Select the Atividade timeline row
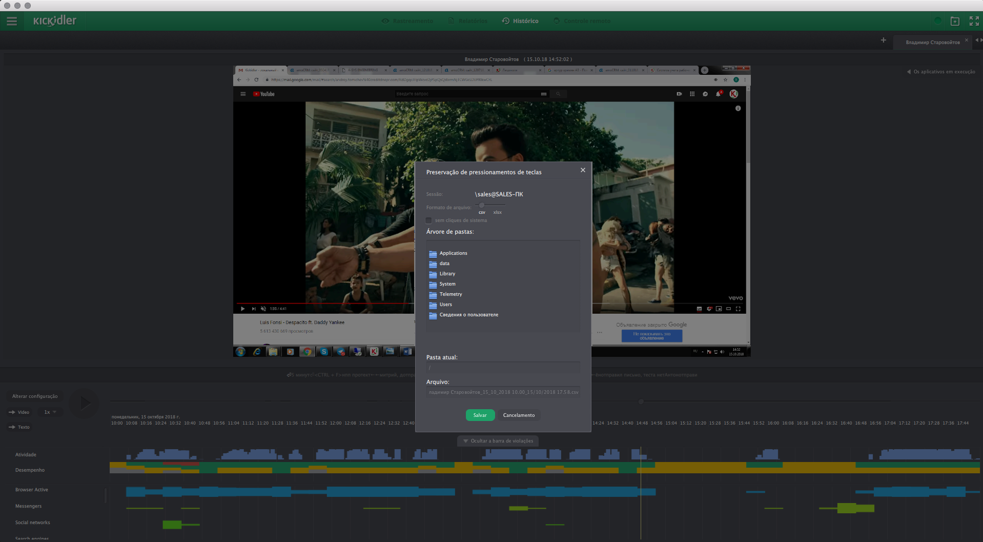 click(x=26, y=455)
